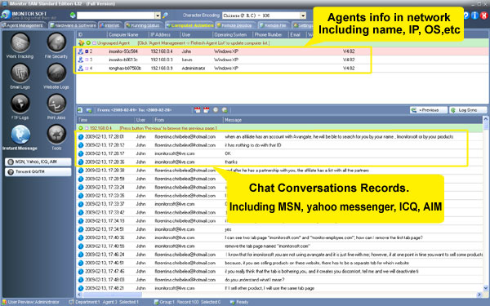Click 'Group:1 Record:100' status bar entry

188,302
